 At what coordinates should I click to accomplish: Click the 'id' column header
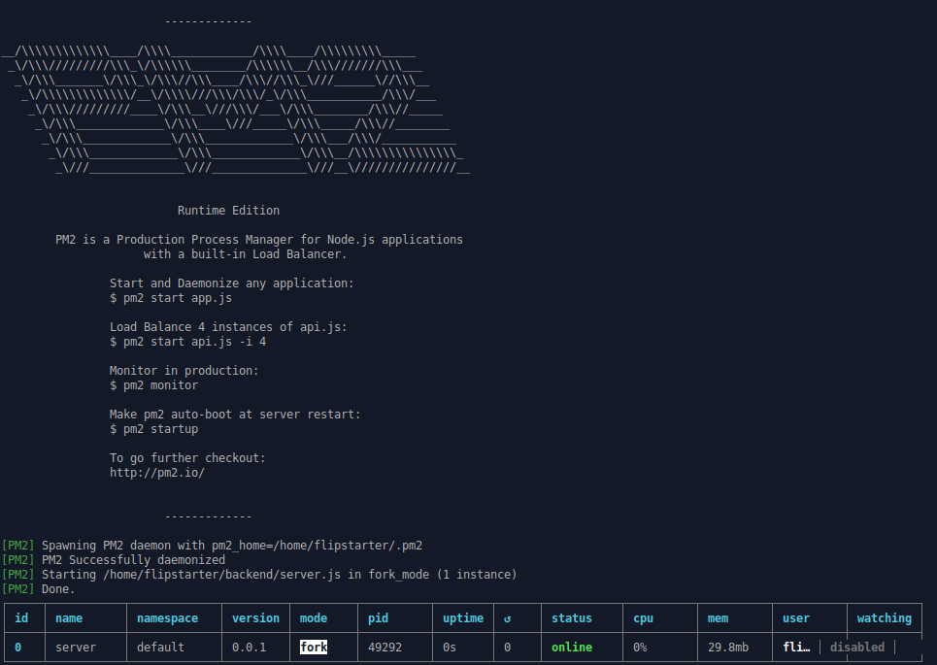coord(21,618)
